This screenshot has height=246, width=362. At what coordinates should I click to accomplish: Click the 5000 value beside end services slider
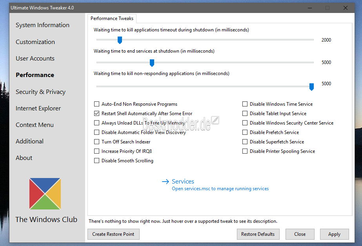(326, 62)
